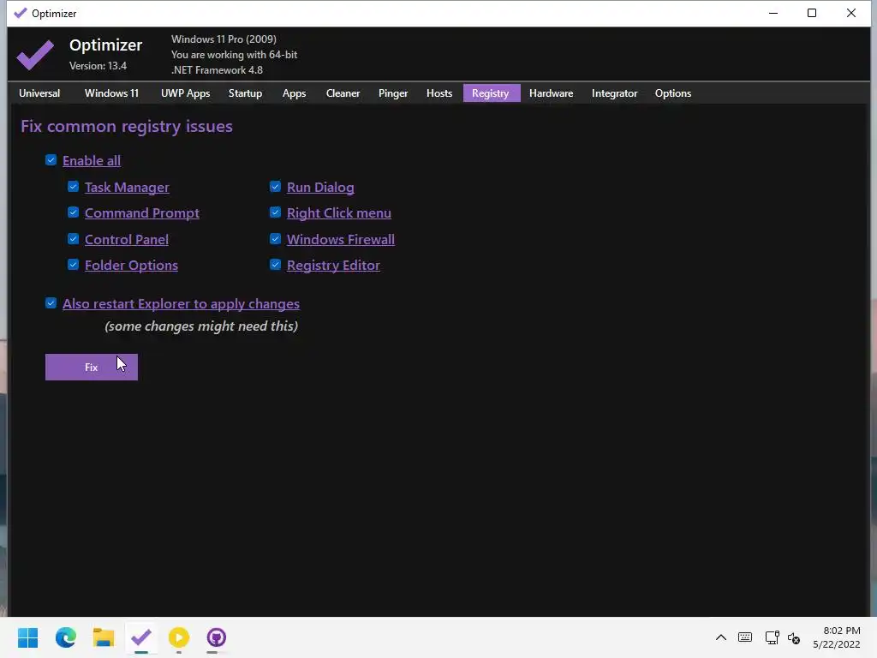Show hidden tray icons chevron

(x=721, y=637)
